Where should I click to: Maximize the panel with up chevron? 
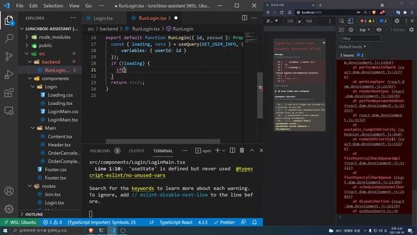252,151
